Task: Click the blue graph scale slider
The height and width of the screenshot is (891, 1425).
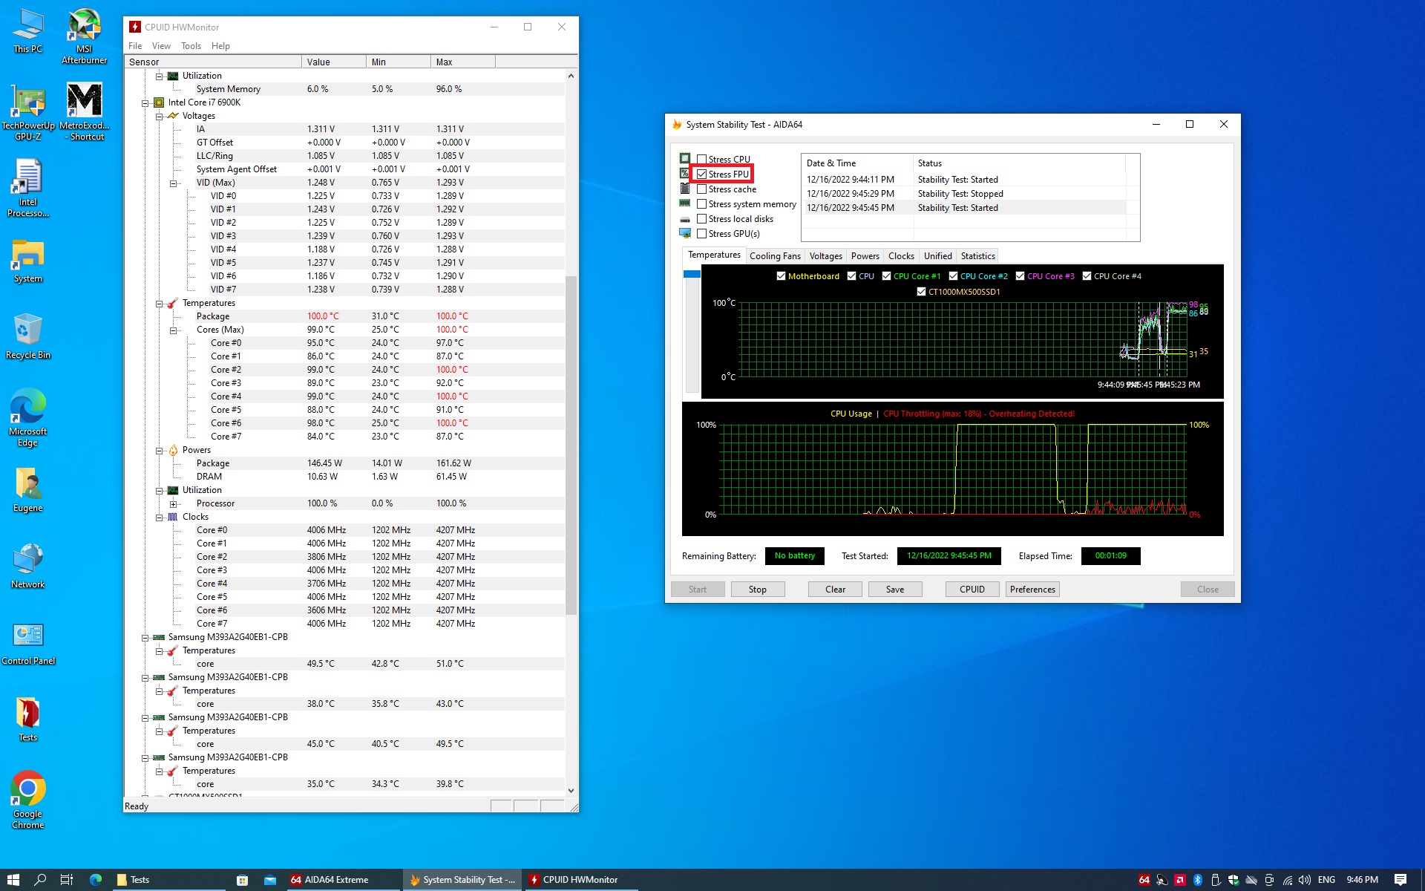Action: [x=692, y=275]
